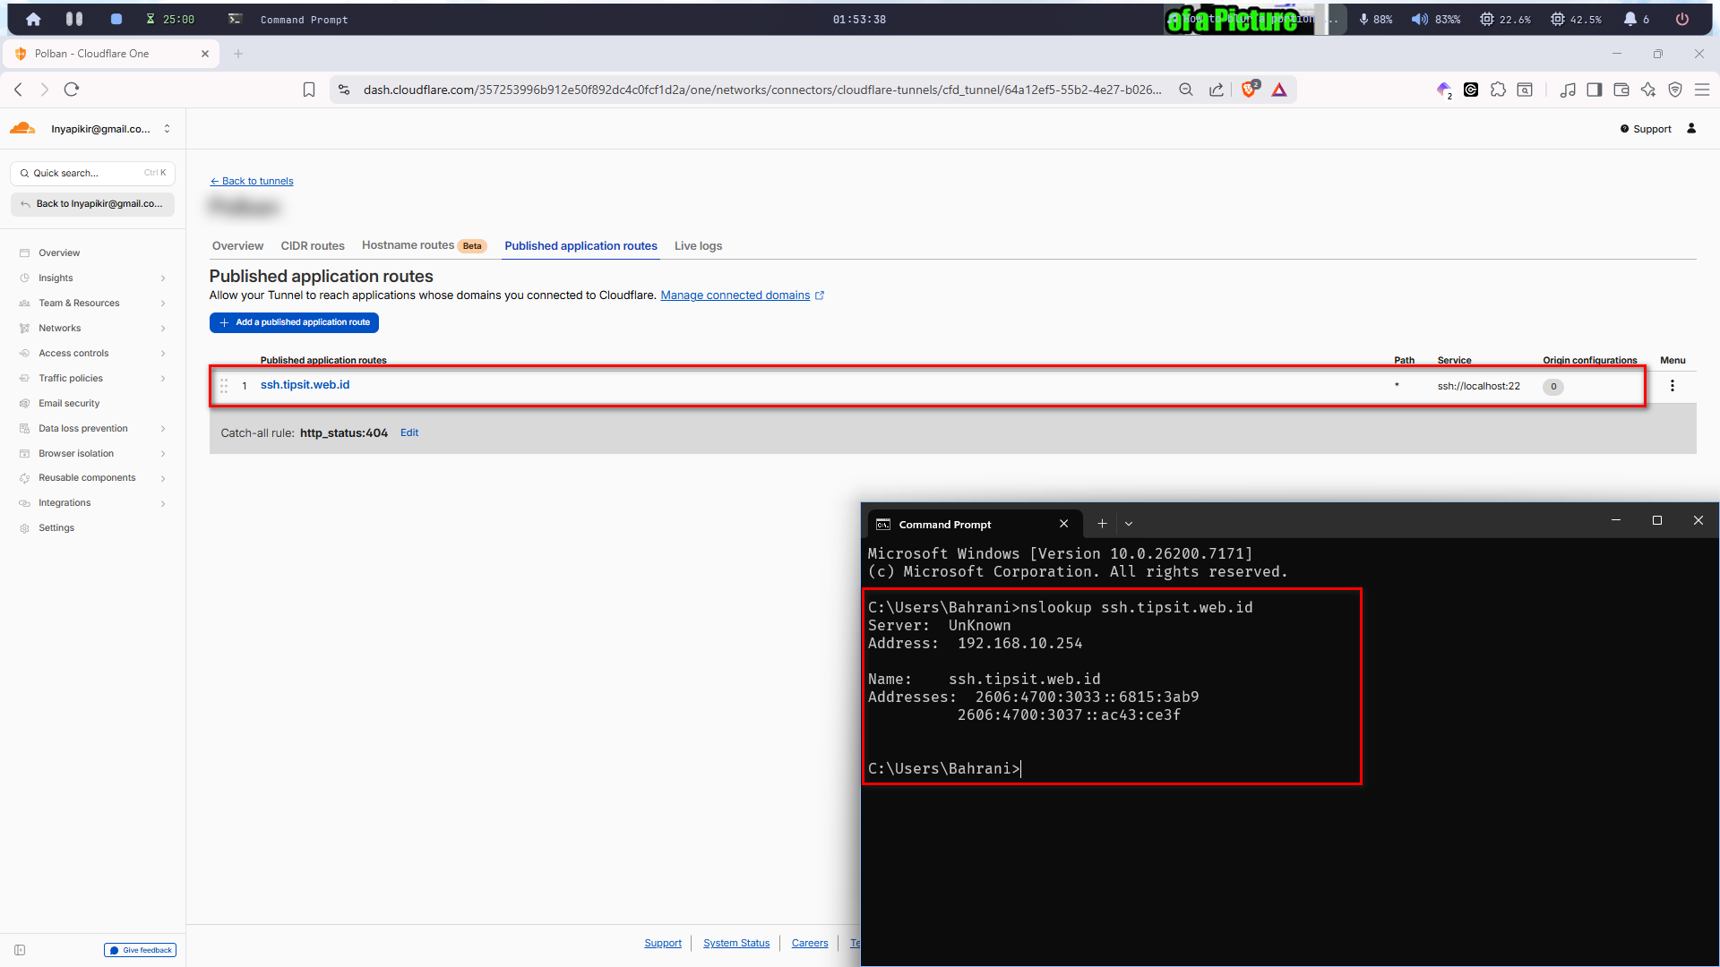Click the Cloudflare logo in the sidebar
Viewport: 1720px width, 967px height.
(22, 129)
